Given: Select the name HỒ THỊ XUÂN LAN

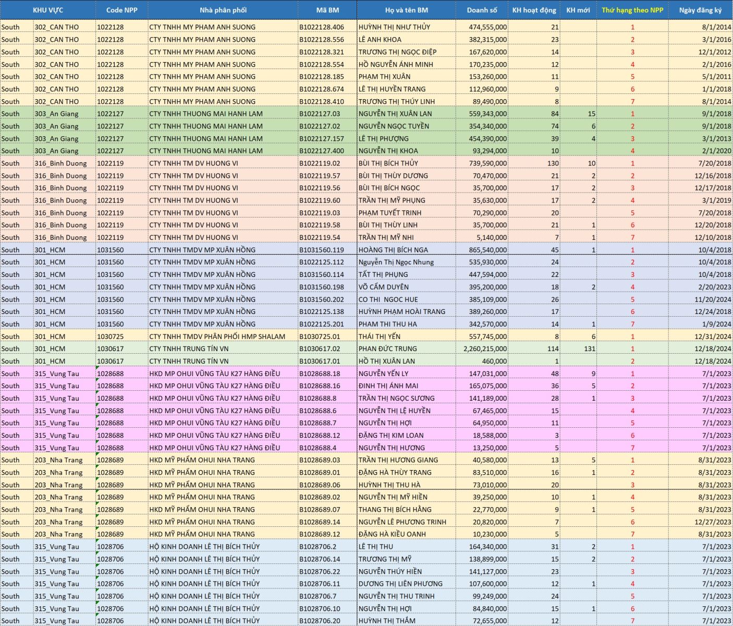Looking at the screenshot, I should click(x=387, y=361).
